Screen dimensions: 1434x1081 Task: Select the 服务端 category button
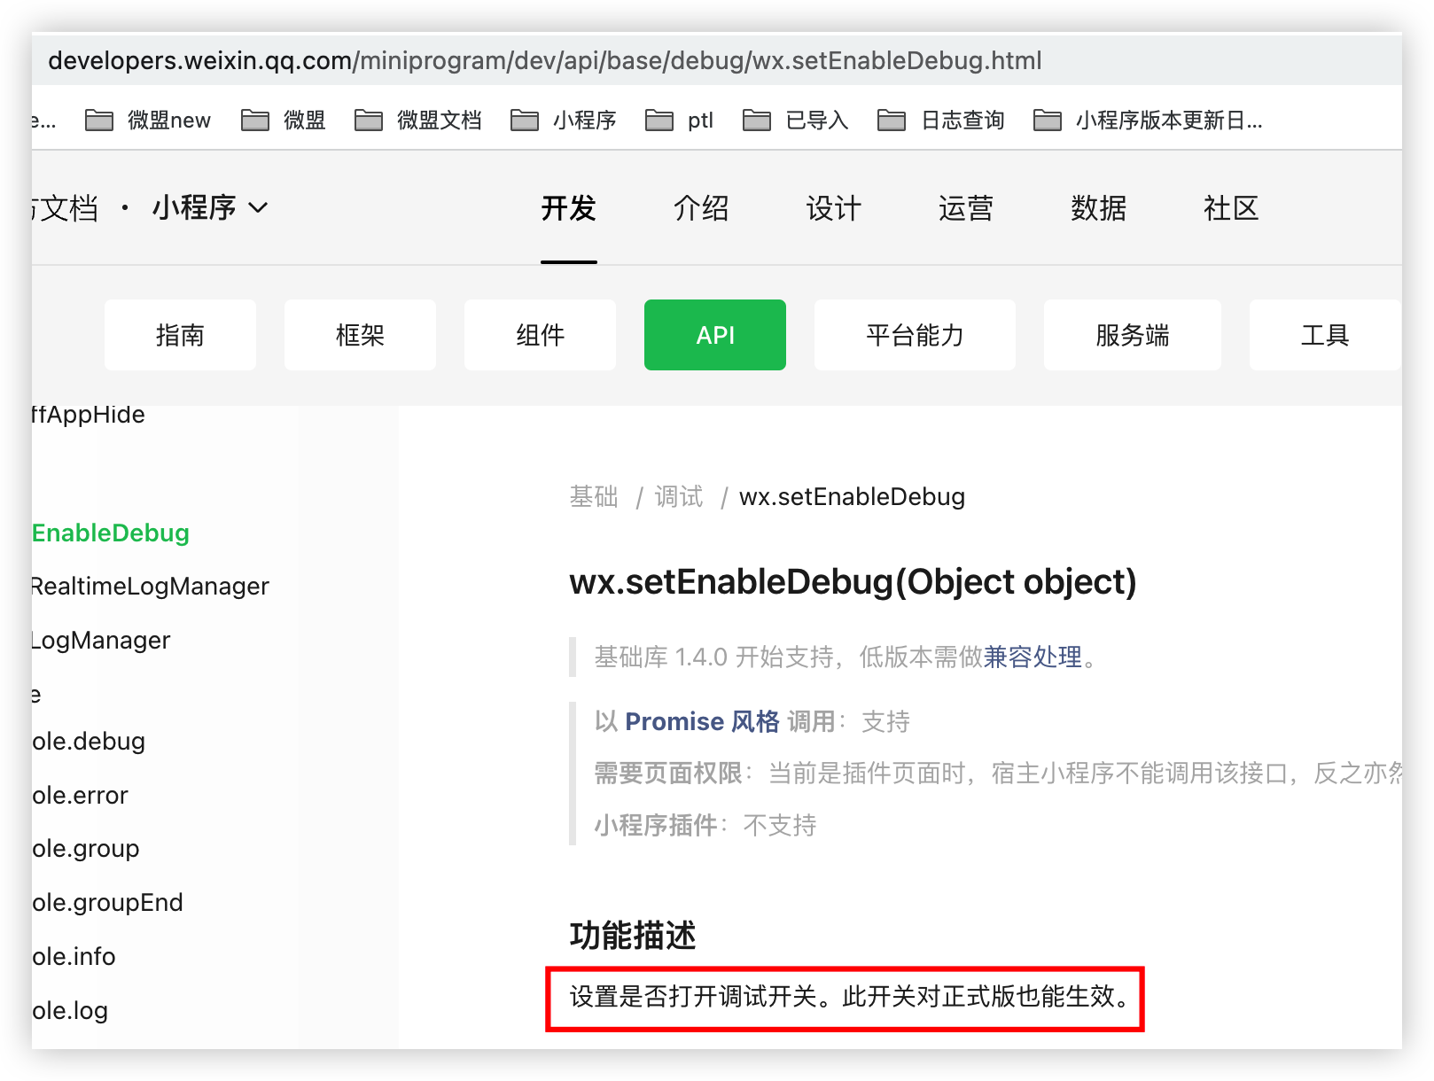pos(1132,335)
